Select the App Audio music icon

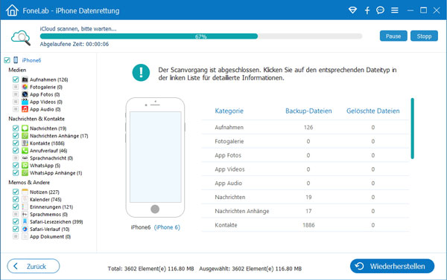25,109
